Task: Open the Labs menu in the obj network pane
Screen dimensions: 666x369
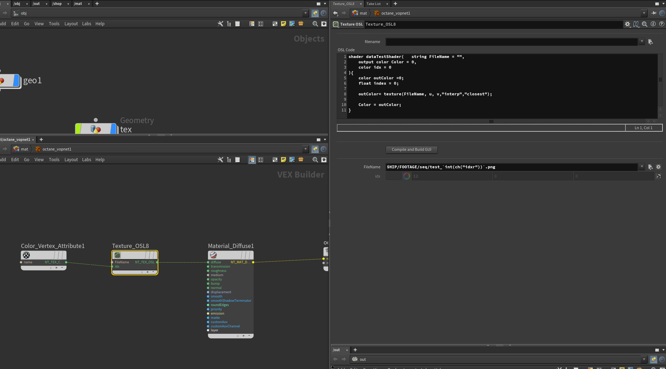Action: (x=86, y=24)
